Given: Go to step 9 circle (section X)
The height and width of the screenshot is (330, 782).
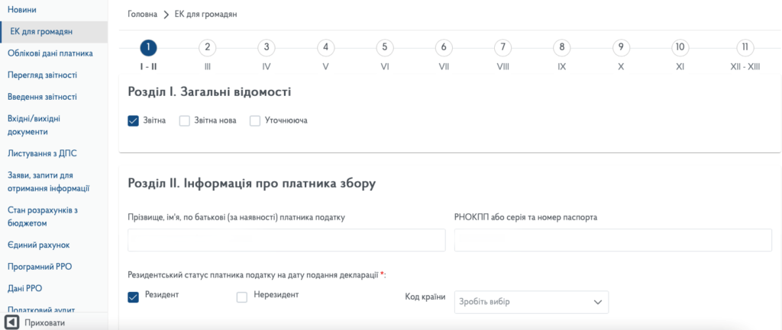Looking at the screenshot, I should 621,48.
